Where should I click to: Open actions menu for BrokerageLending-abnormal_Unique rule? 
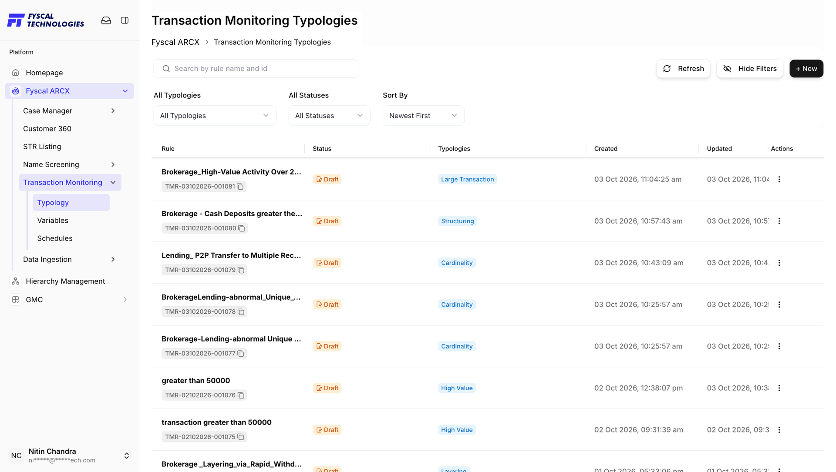pos(779,305)
